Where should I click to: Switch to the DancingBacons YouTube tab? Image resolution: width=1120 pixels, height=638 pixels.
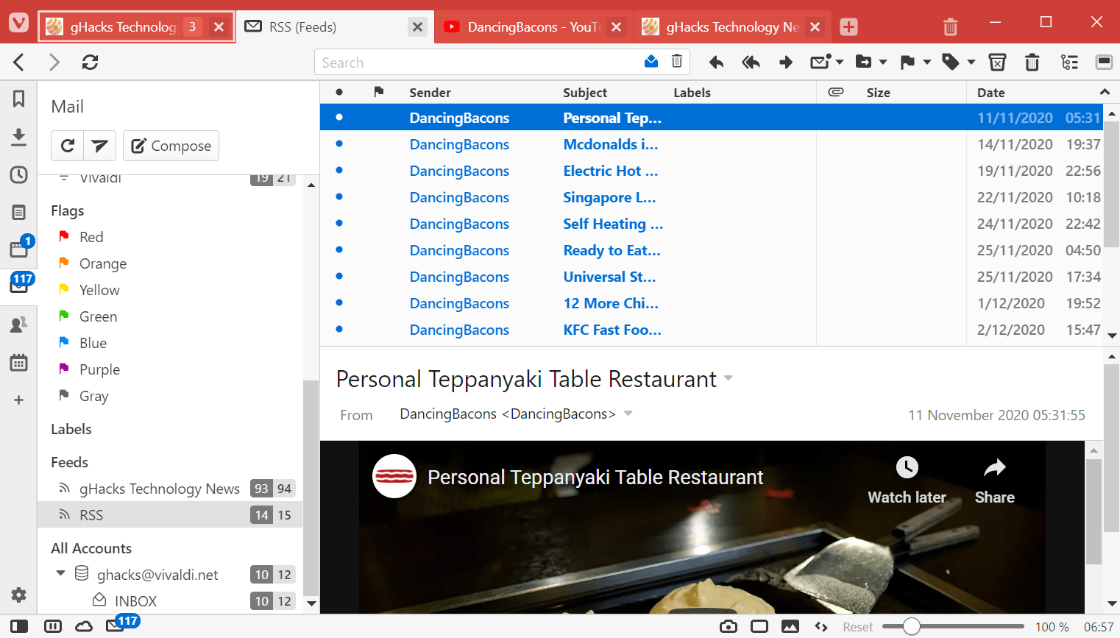(x=522, y=27)
